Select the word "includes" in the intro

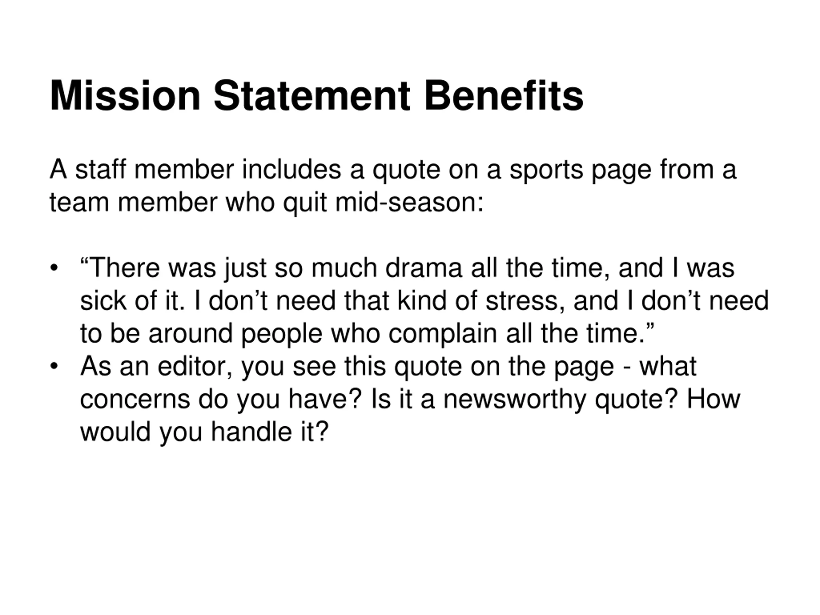click(x=291, y=170)
